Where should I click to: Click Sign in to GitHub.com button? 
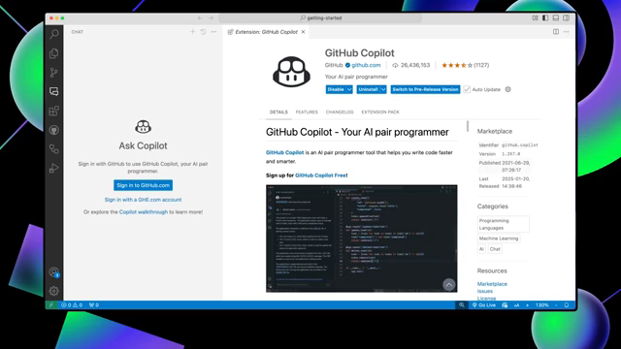point(143,185)
